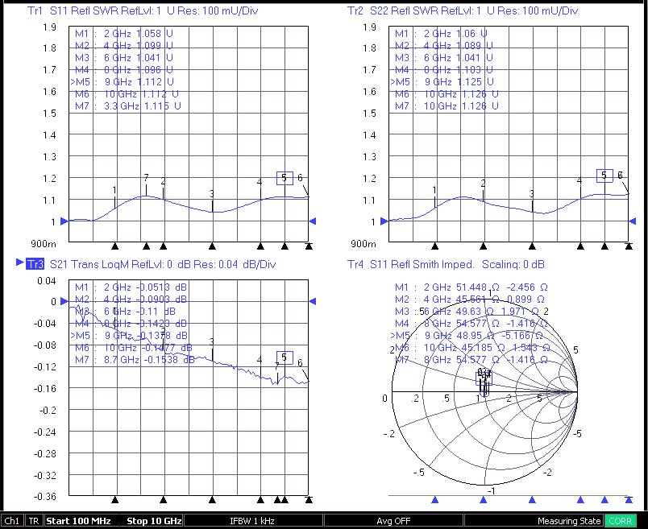The height and width of the screenshot is (529, 648).
Task: Select marker 7 on the Tr1 SWR trace
Action: coord(147,178)
